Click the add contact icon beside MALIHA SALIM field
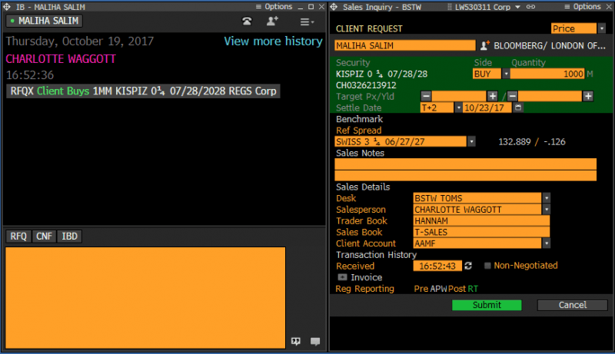 click(x=485, y=45)
